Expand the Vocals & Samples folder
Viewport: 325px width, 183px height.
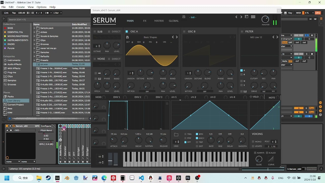35,36
